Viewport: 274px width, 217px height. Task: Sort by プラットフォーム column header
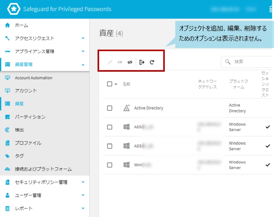(238, 84)
